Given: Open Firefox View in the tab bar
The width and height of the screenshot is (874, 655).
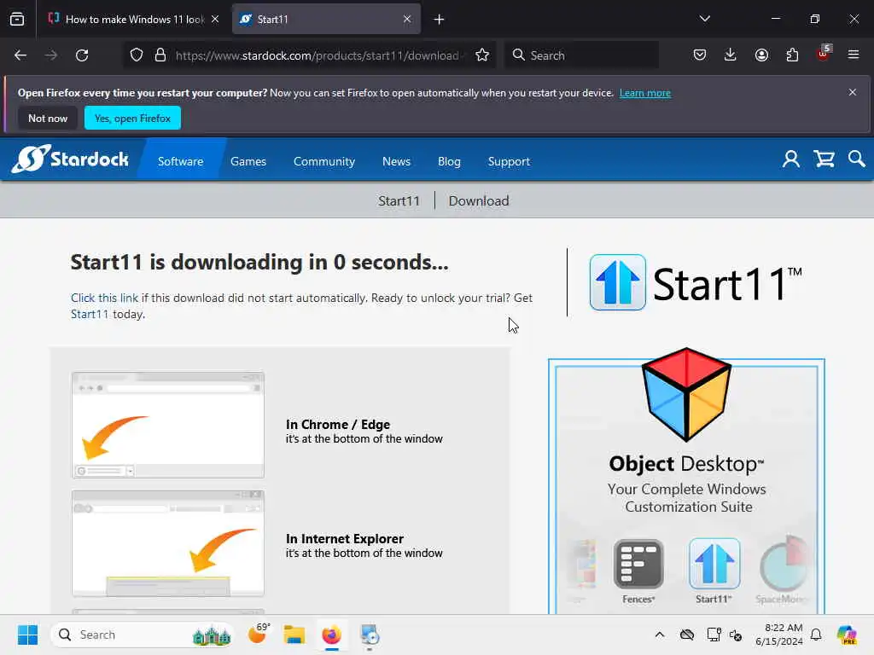Looking at the screenshot, I should click(x=17, y=20).
